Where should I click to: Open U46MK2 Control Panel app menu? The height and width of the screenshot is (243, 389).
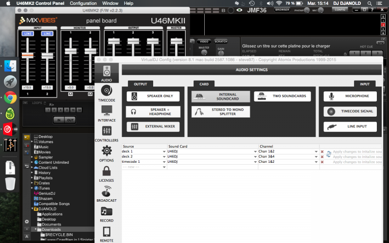(x=40, y=3)
